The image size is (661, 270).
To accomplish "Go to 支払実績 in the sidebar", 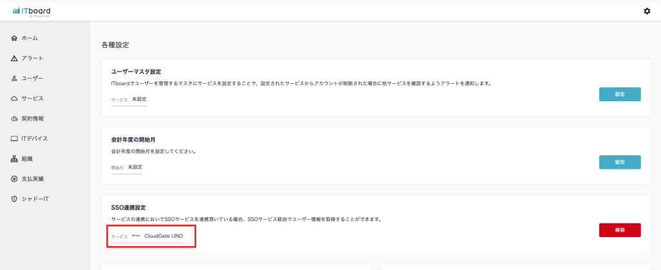I will tap(32, 178).
